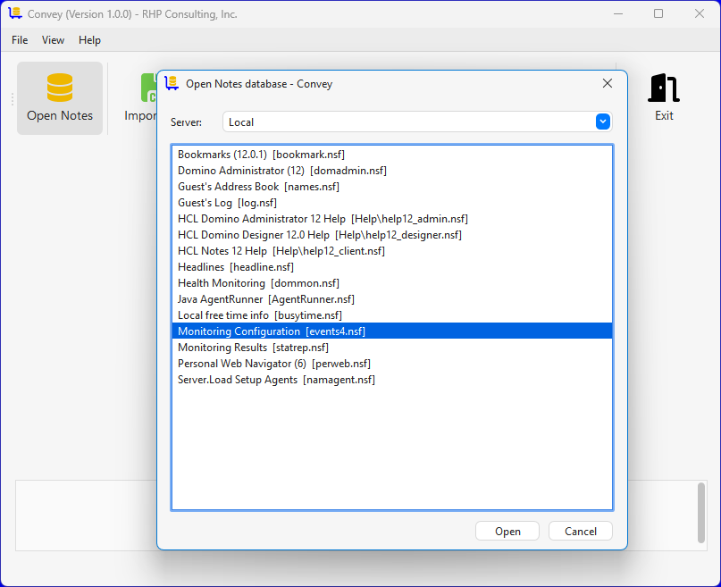Select Headlines [headline.nsf]
The image size is (721, 587).
coord(392,267)
